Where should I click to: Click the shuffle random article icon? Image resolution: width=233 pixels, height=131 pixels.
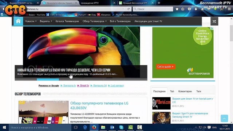(x=214, y=21)
